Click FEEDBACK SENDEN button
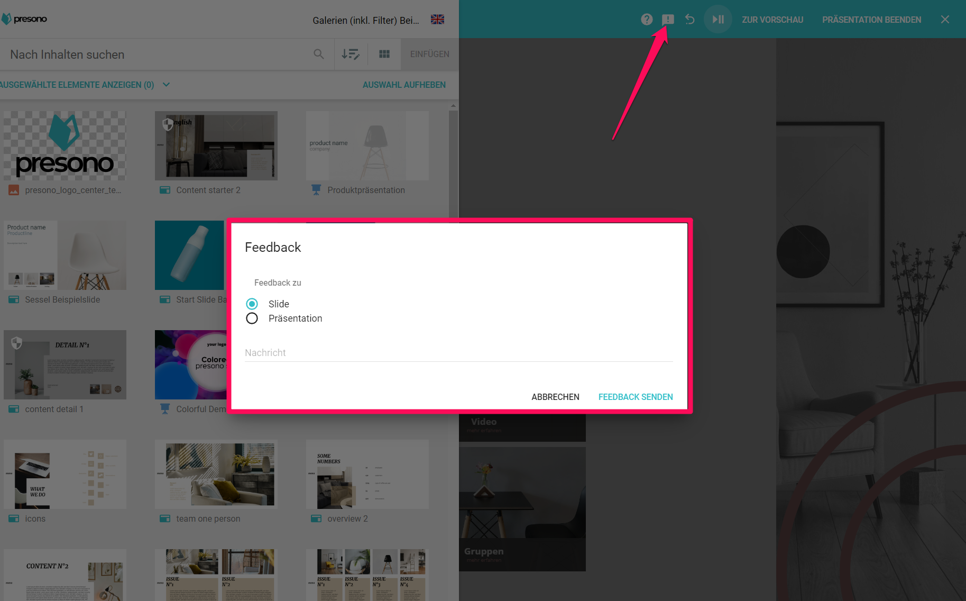This screenshot has height=601, width=966. pyautogui.click(x=636, y=397)
